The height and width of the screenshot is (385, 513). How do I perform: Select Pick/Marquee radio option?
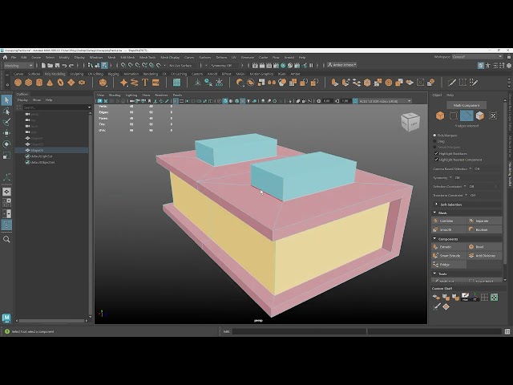tap(434, 136)
